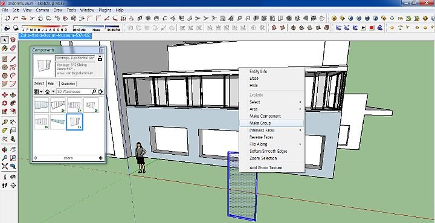Activate the Line pencil tool
435x223 pixels.
point(13,59)
